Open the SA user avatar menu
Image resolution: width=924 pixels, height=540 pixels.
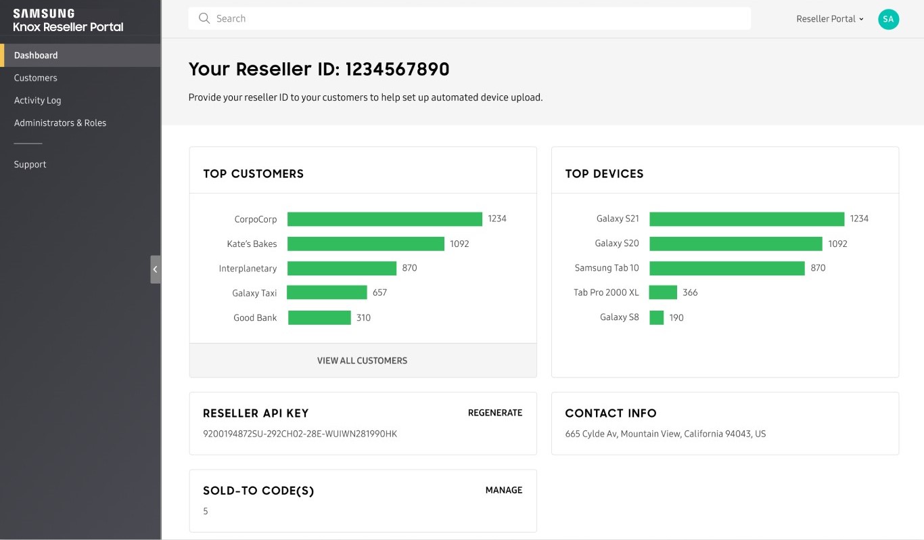(888, 19)
